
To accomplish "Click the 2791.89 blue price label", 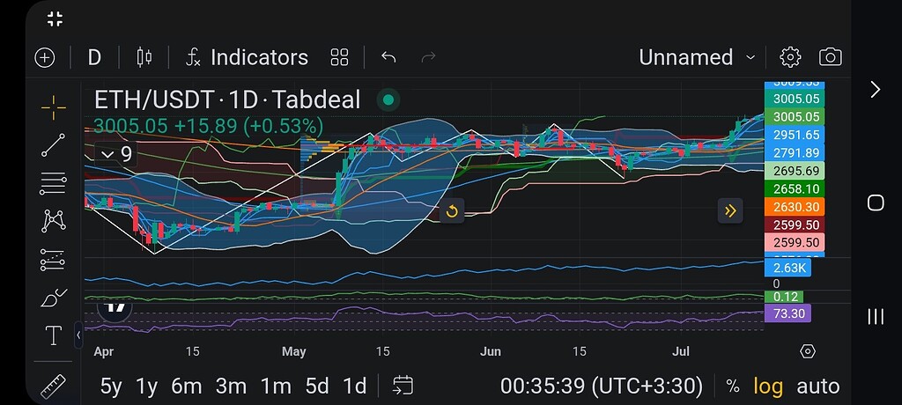I will (x=796, y=152).
